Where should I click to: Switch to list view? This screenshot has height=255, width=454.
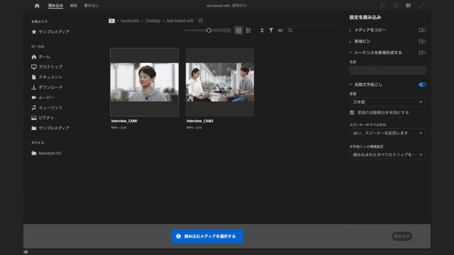pos(248,30)
